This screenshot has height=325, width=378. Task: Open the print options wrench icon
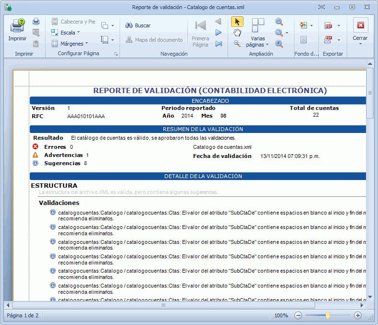(x=36, y=33)
